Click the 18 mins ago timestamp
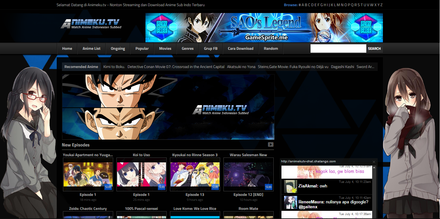The width and height of the screenshot is (440, 219). point(88,200)
